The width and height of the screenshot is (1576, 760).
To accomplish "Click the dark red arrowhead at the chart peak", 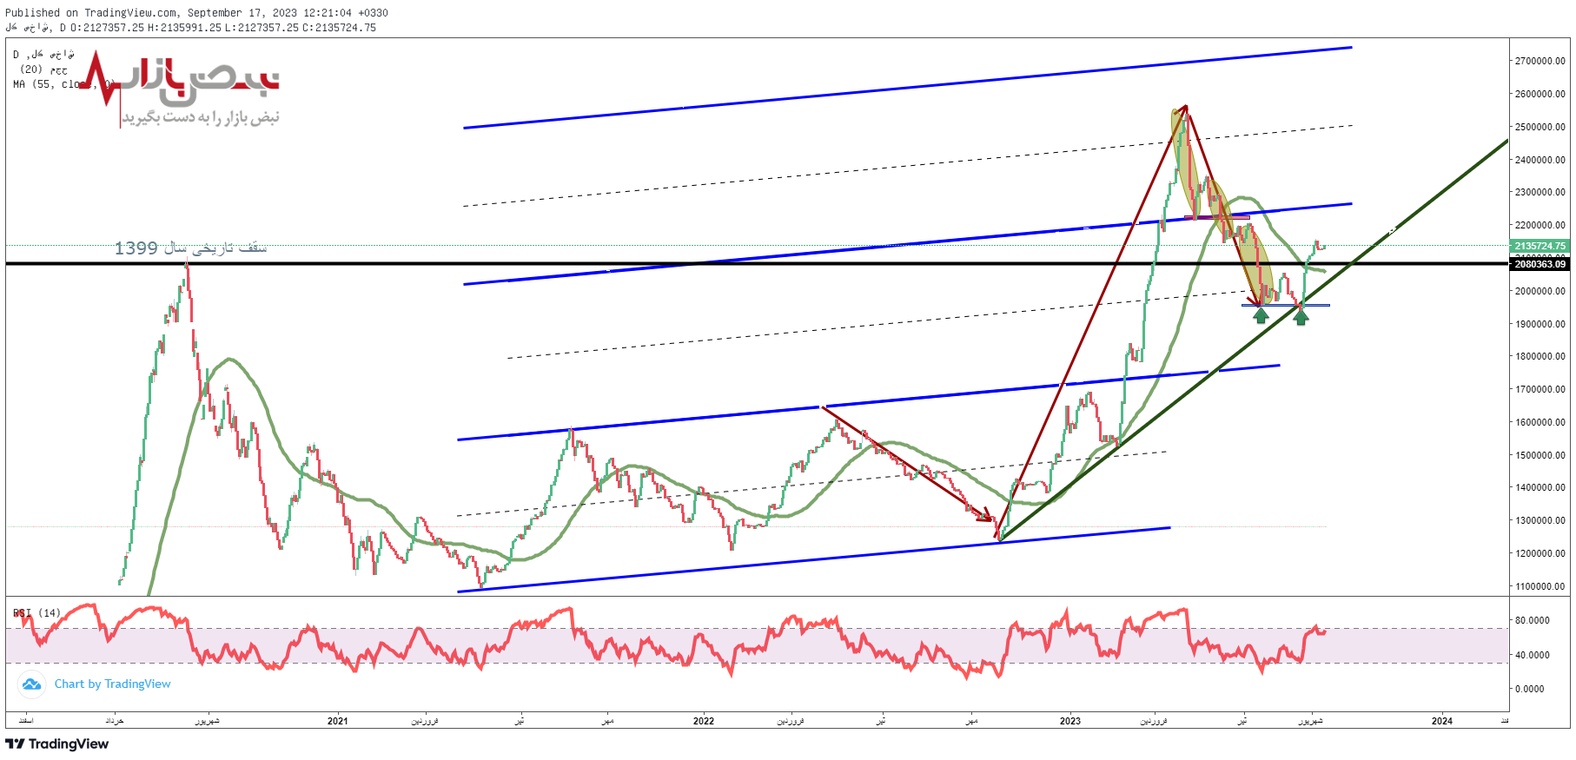I will 1183,109.
